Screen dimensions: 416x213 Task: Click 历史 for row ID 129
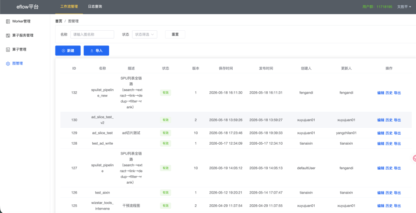(x=389, y=133)
